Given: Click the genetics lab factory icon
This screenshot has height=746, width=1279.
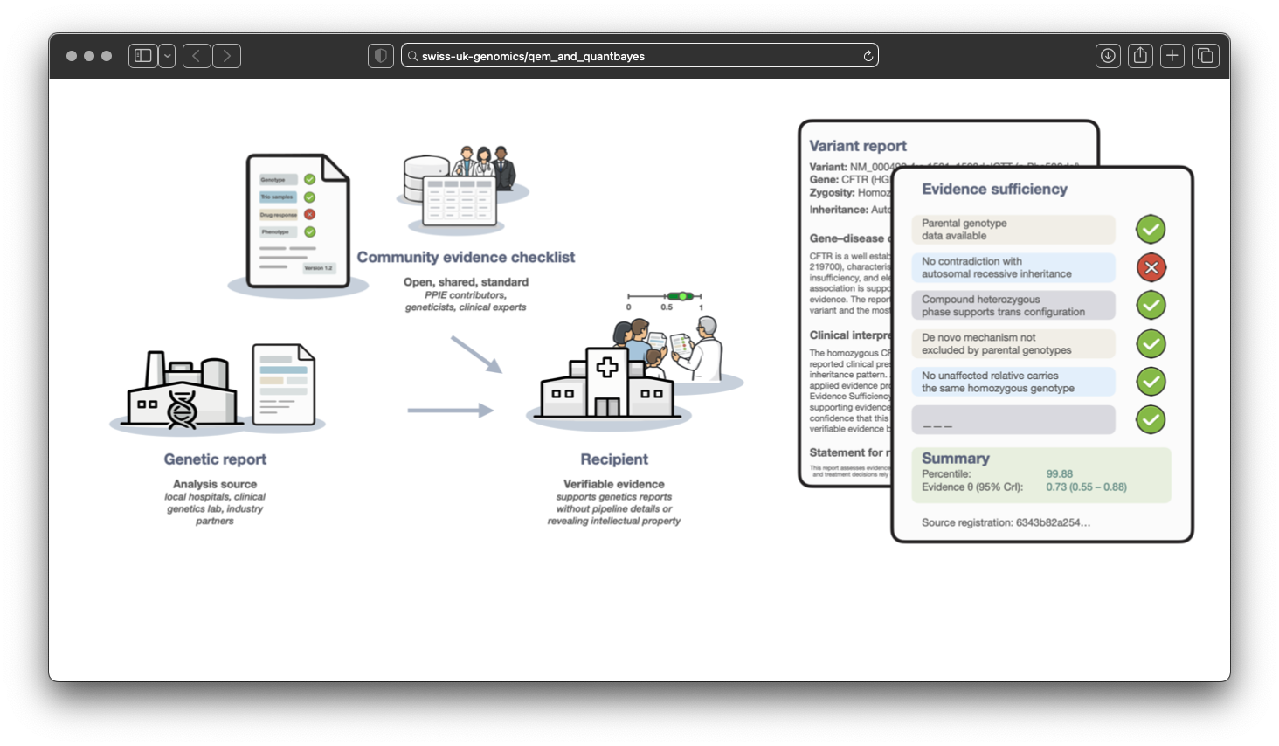Looking at the screenshot, I should coord(183,390).
